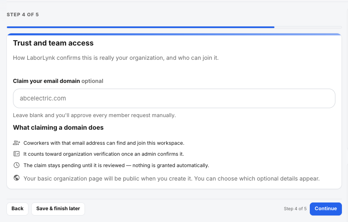Click the email domain input field
Screen dimensions: 348x222
pyautogui.click(x=174, y=98)
